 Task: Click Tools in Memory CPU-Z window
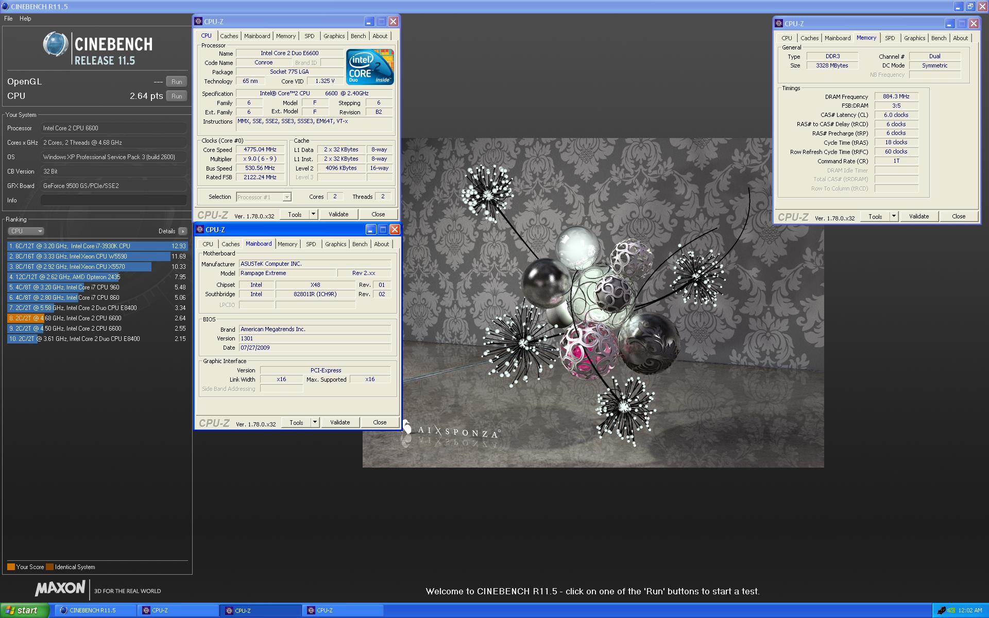click(875, 216)
